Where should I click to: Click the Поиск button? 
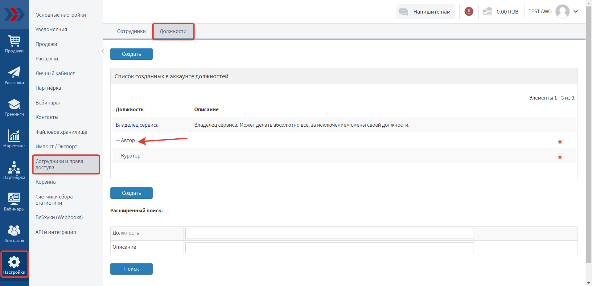131,269
